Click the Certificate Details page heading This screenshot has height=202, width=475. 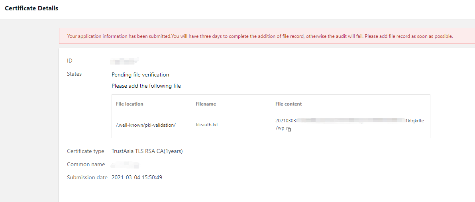point(31,8)
